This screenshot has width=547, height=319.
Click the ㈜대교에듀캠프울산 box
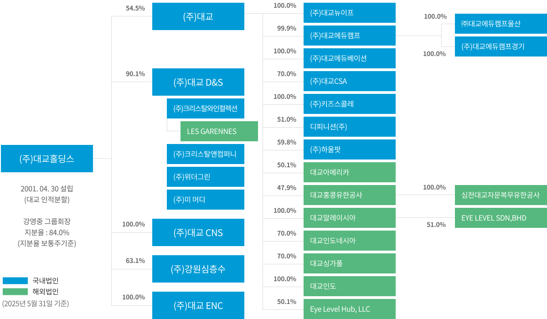tap(501, 24)
